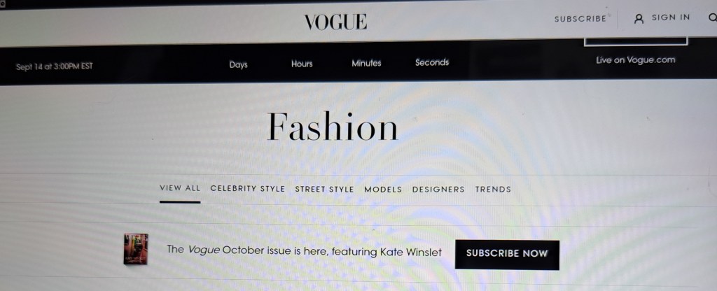Viewport: 717px width, 291px height.
Task: Select the VIEW ALL tab
Action: pyautogui.click(x=180, y=187)
